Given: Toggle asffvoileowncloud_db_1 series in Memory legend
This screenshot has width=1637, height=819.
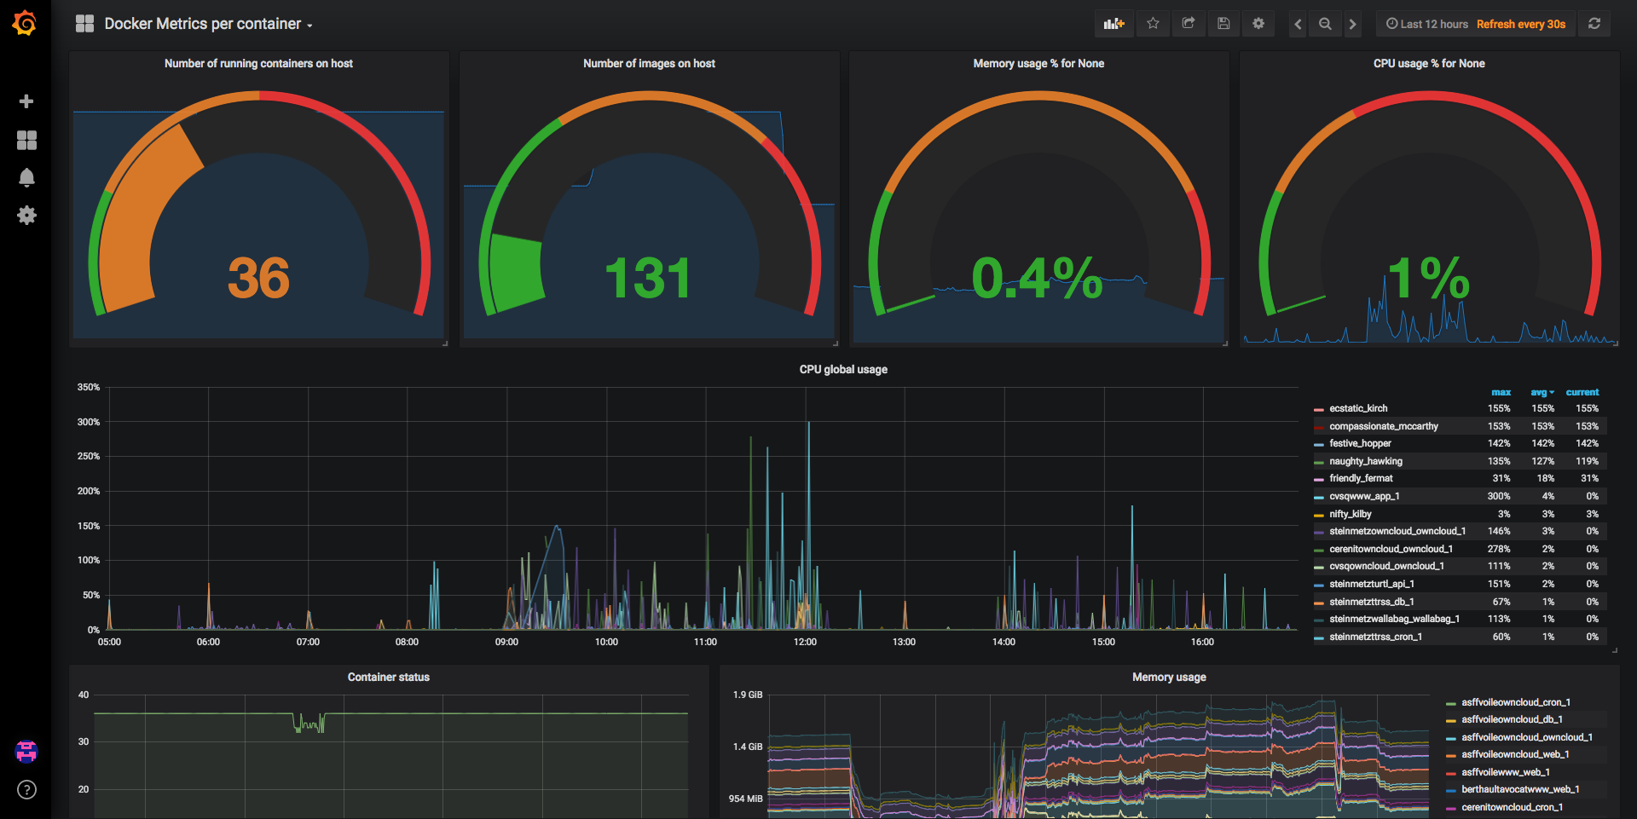Looking at the screenshot, I should pyautogui.click(x=1512, y=719).
